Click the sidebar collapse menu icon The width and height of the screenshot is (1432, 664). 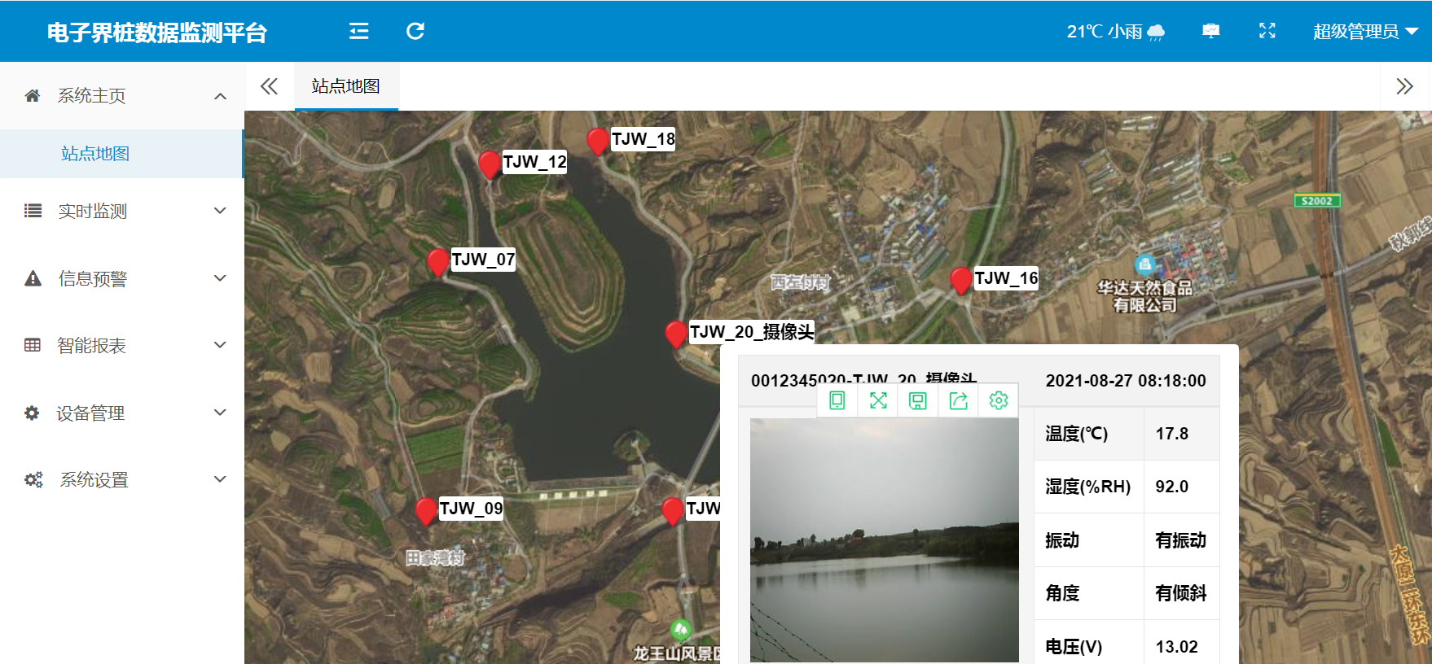click(358, 31)
